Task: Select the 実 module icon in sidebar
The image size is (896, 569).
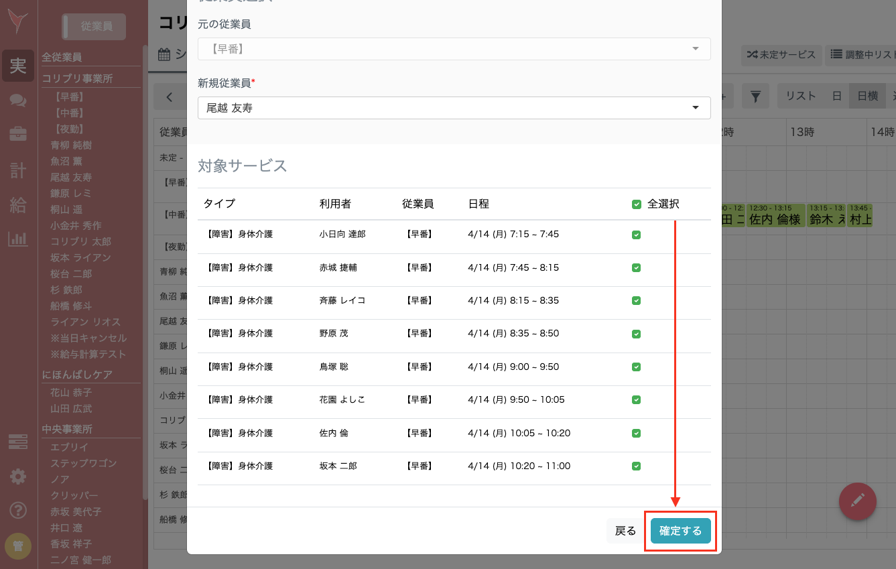Action: coord(18,66)
